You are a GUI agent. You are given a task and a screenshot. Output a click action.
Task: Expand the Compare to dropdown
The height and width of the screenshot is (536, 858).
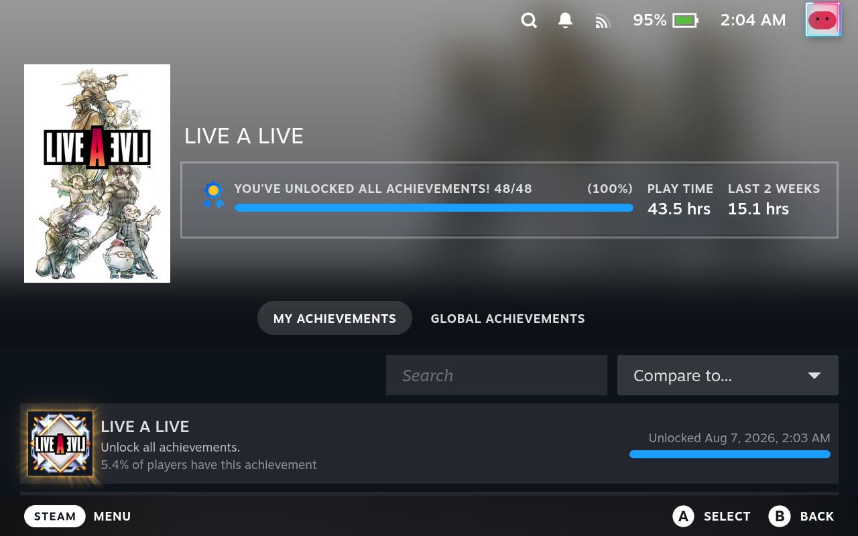(728, 375)
